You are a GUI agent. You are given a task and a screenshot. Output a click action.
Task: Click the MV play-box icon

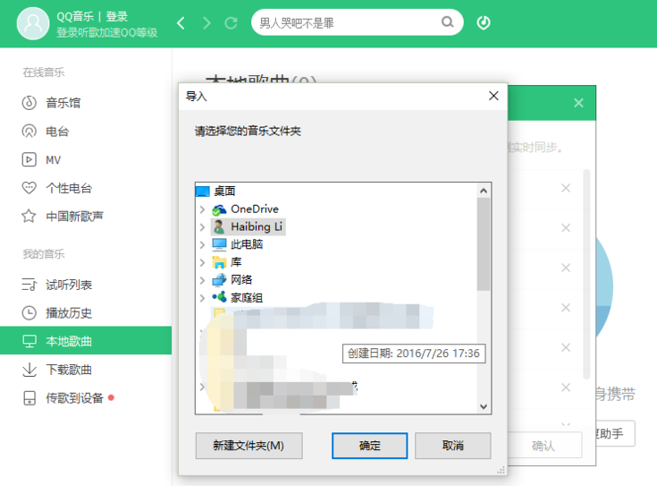[x=29, y=160]
